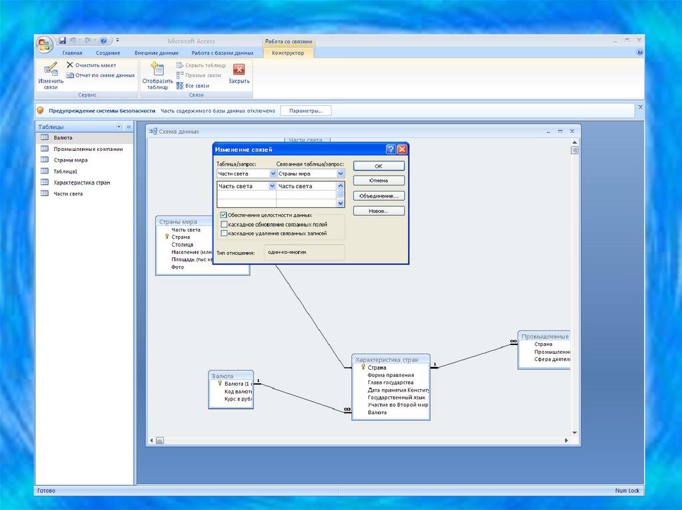682x510 pixels.
Task: Open Отчет по схеме данных
Action: 100,75
